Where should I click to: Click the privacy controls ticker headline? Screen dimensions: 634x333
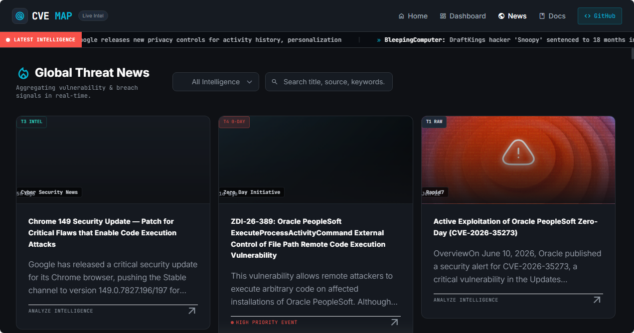tap(211, 40)
